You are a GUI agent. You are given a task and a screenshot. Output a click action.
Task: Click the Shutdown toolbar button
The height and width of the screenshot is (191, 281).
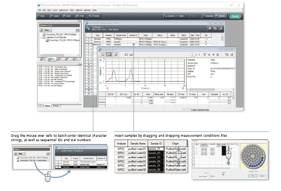208,16
